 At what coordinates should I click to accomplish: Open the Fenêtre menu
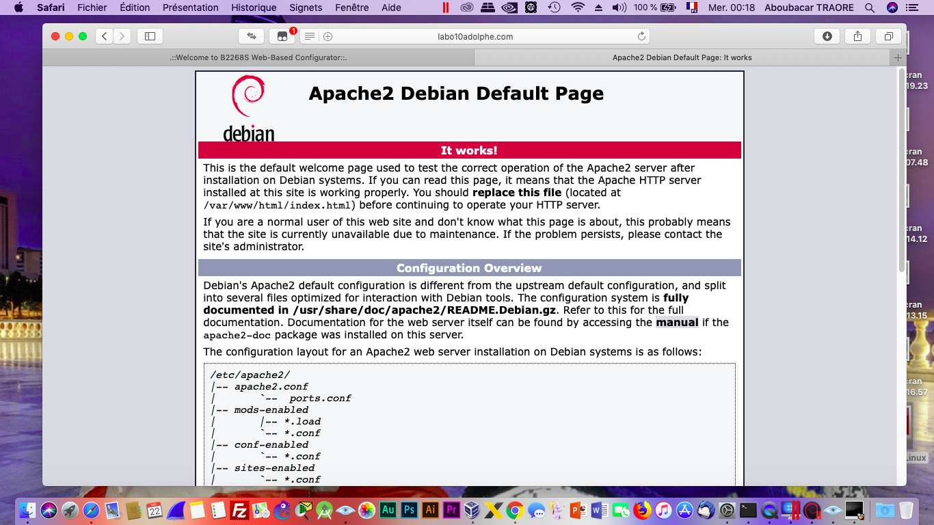[352, 8]
